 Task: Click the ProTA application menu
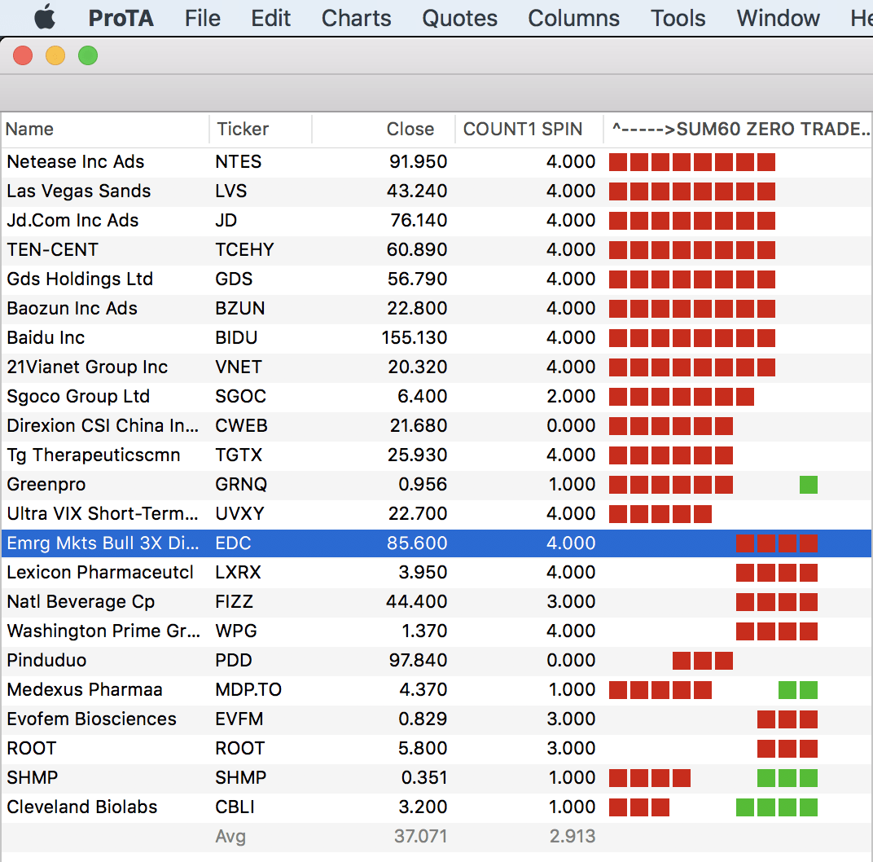[x=121, y=18]
